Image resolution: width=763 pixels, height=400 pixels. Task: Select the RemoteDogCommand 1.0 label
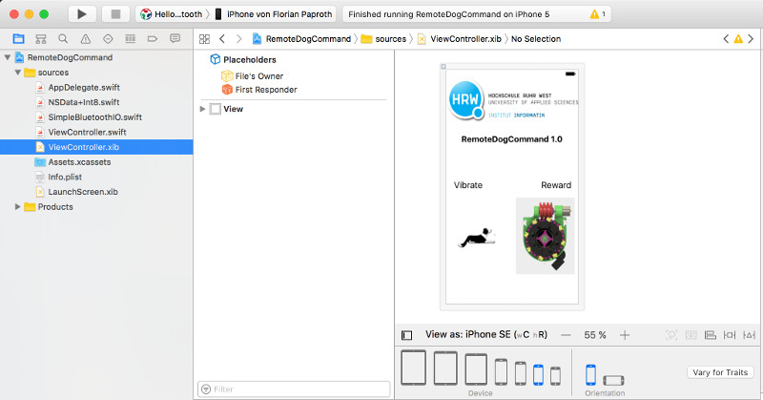click(x=511, y=139)
